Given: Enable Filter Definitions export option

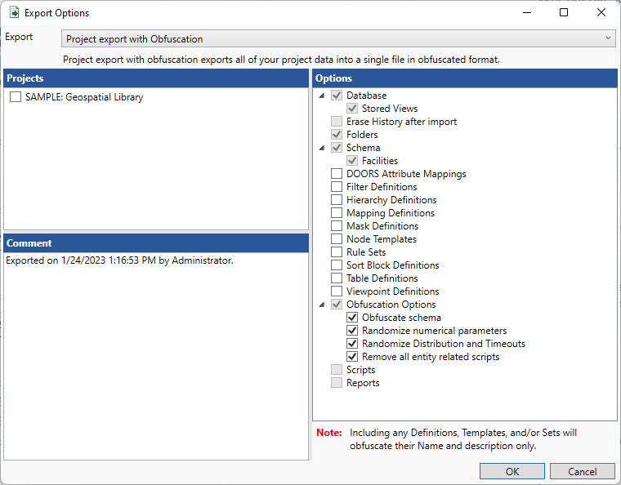Looking at the screenshot, I should (x=337, y=187).
